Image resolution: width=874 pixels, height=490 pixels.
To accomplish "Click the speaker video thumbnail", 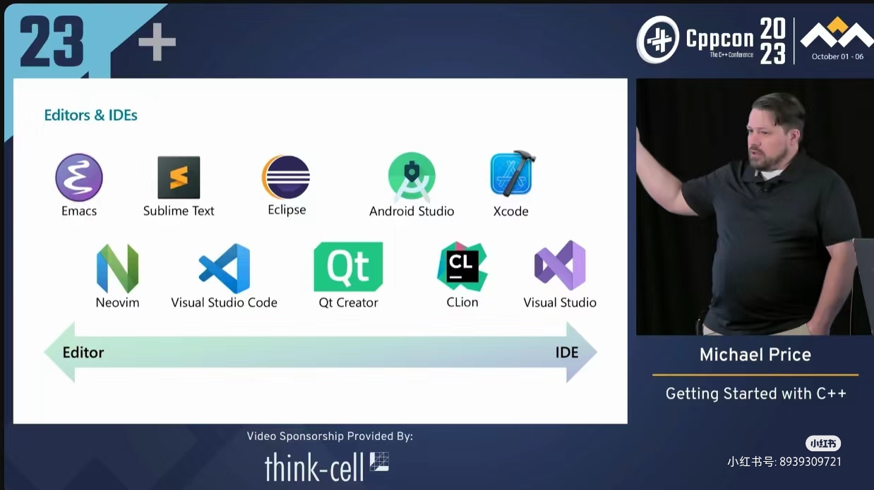I will pyautogui.click(x=755, y=207).
